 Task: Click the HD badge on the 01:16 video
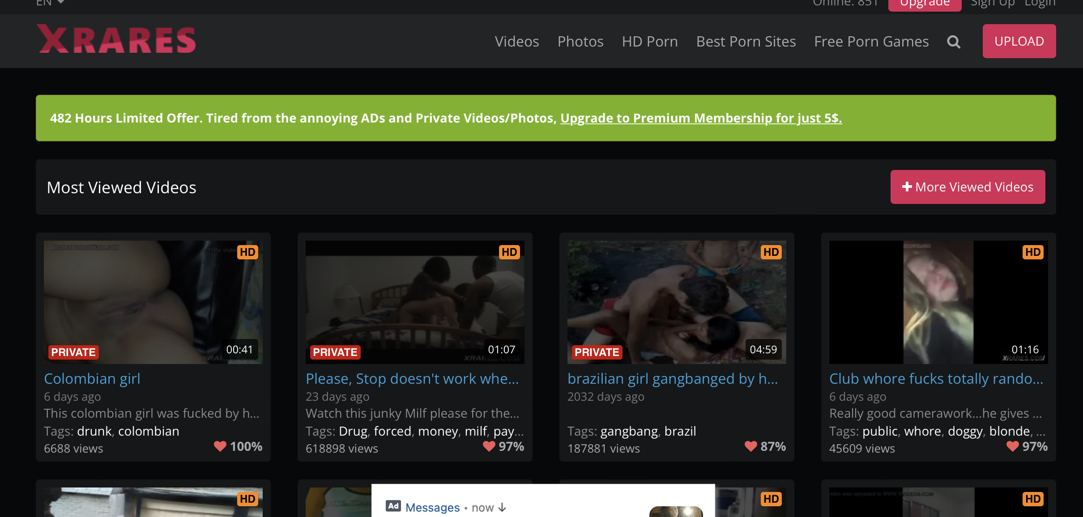click(x=1033, y=252)
